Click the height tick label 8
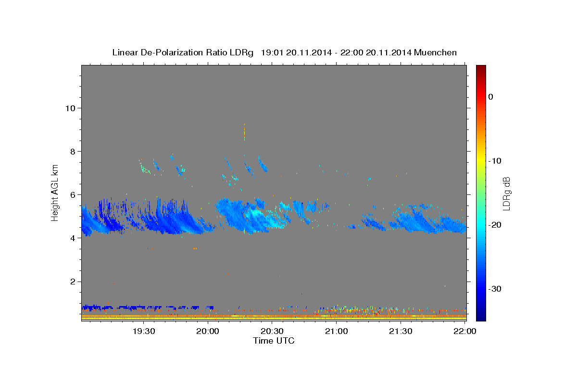 coord(72,151)
